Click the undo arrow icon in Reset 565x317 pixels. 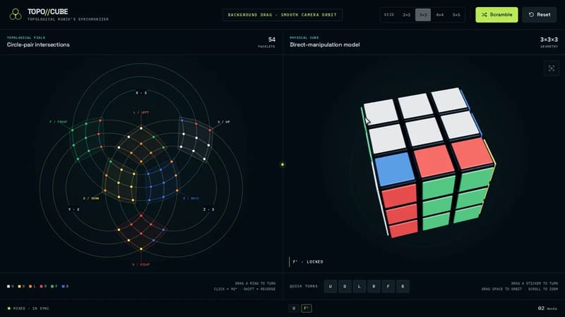[531, 15]
